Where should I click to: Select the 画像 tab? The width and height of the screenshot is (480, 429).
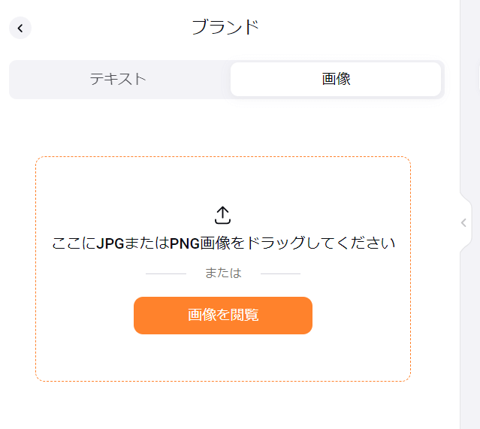pyautogui.click(x=336, y=79)
